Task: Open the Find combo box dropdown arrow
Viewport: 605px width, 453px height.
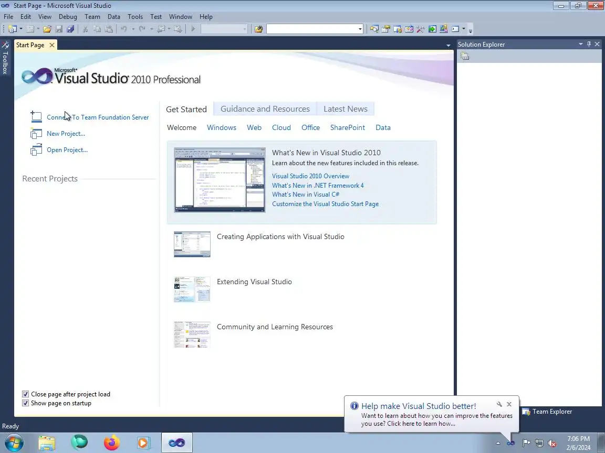Action: [360, 29]
